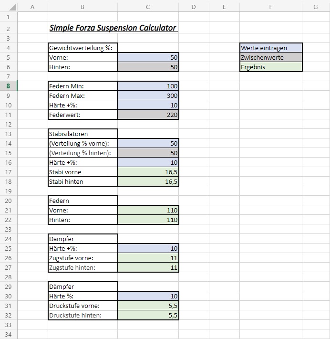
Task: Select the Verteilung % vorne value 50
Action: click(x=148, y=143)
